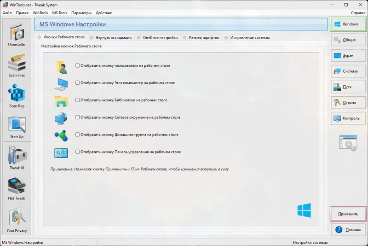Switch to Размер шрифтов tab
This screenshot has height=246, width=368.
pos(201,38)
